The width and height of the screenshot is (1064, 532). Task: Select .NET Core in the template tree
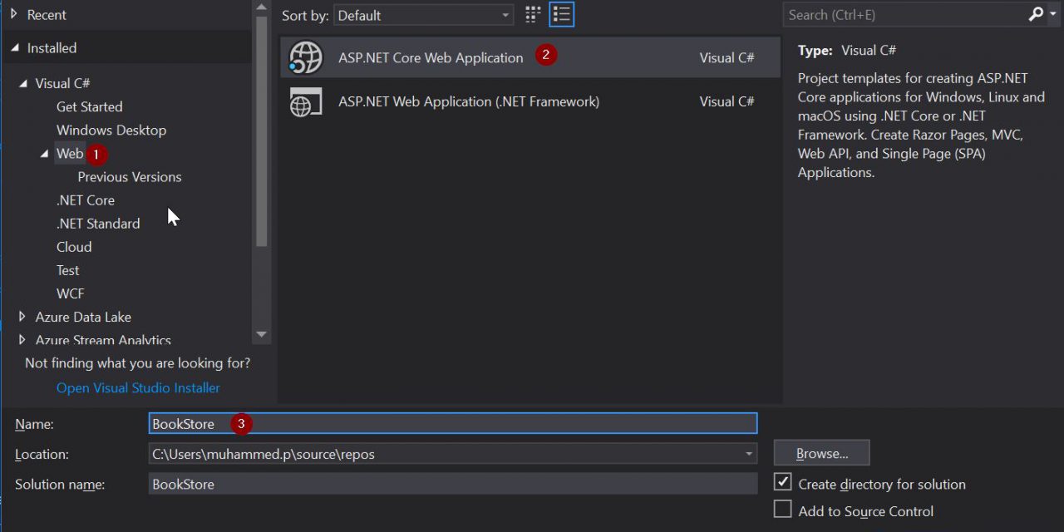[85, 200]
